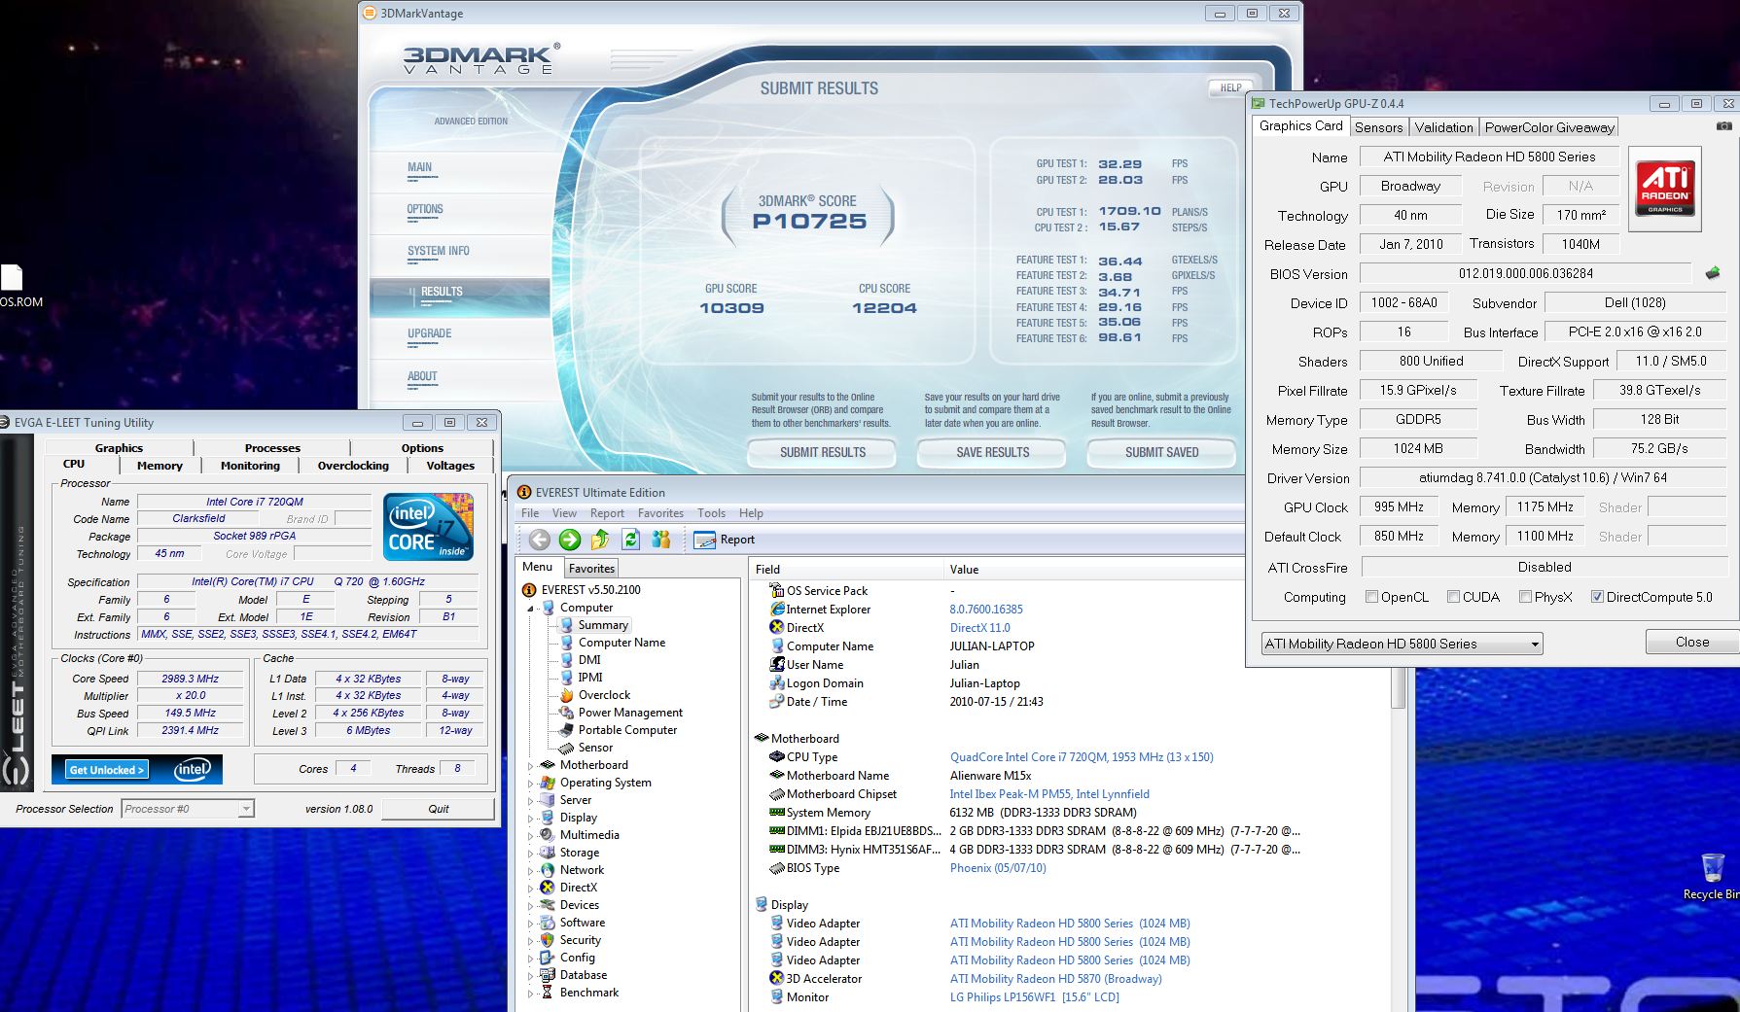Click the ATI Radeon logo in GPU-Z
The height and width of the screenshot is (1012, 1740).
click(1665, 189)
